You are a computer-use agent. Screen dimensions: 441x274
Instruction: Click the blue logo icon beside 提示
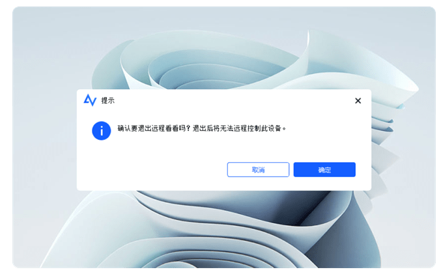[x=90, y=100]
